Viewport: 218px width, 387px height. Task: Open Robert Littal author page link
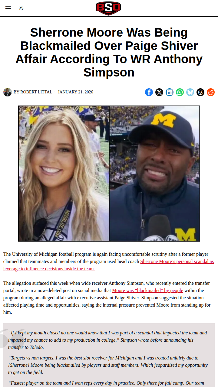pos(36,92)
